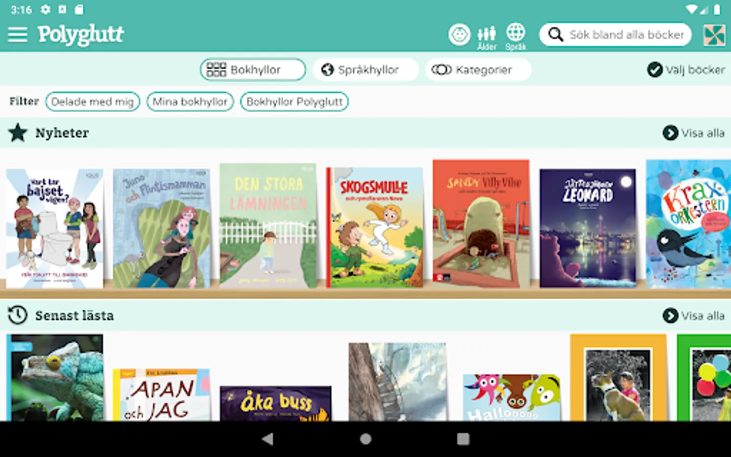The width and height of the screenshot is (731, 457).
Task: Tap the status bar settings gear
Action: point(45,9)
